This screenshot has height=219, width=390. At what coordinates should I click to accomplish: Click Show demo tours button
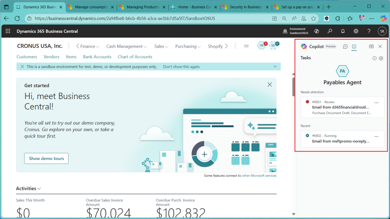coord(46,158)
